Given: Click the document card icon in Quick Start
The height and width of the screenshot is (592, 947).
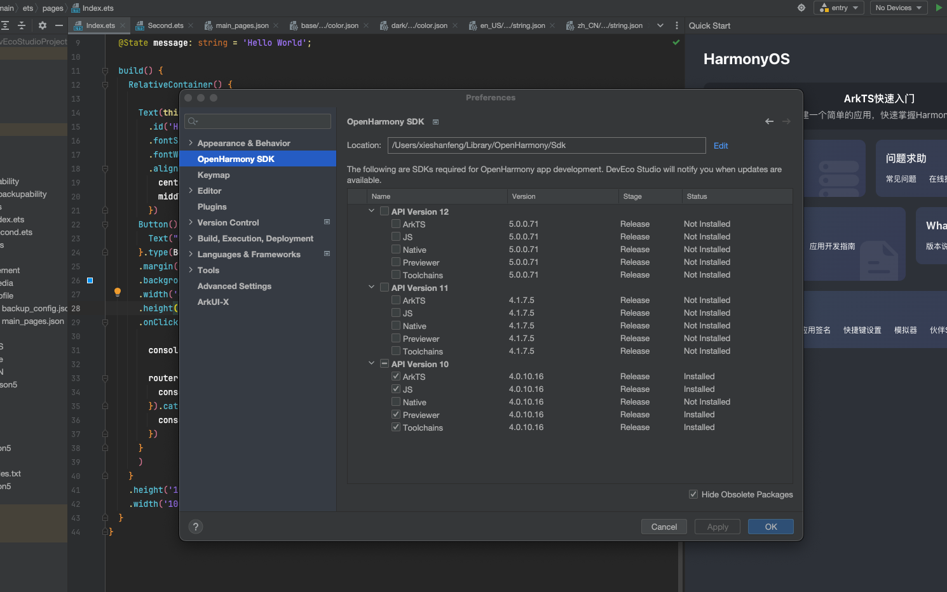Looking at the screenshot, I should pyautogui.click(x=878, y=260).
